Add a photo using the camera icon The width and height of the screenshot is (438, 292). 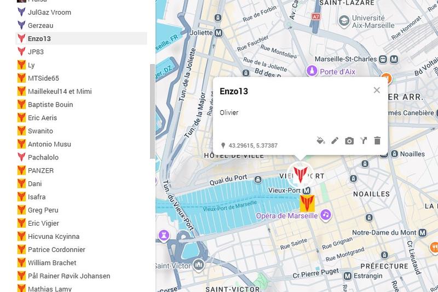click(349, 141)
